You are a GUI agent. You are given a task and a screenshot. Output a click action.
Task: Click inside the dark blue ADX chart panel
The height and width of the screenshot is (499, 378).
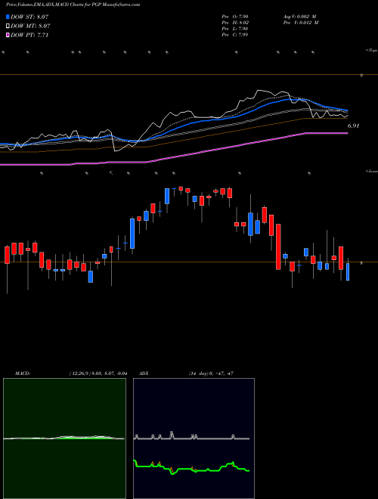pos(194,439)
